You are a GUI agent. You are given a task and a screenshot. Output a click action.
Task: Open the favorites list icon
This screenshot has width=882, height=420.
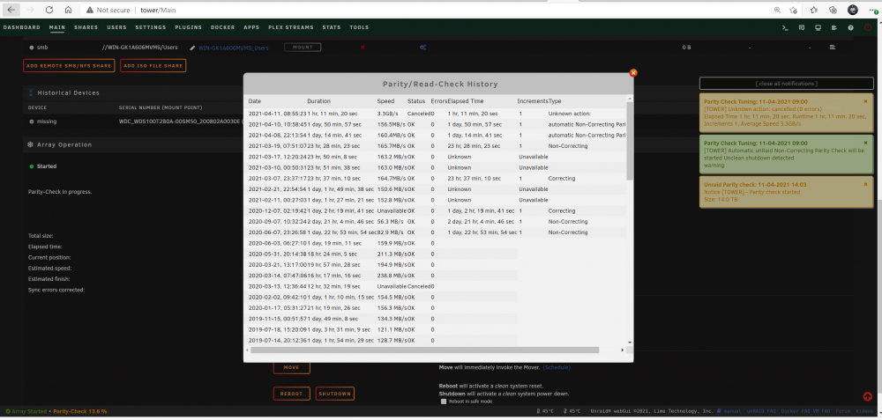click(814, 10)
